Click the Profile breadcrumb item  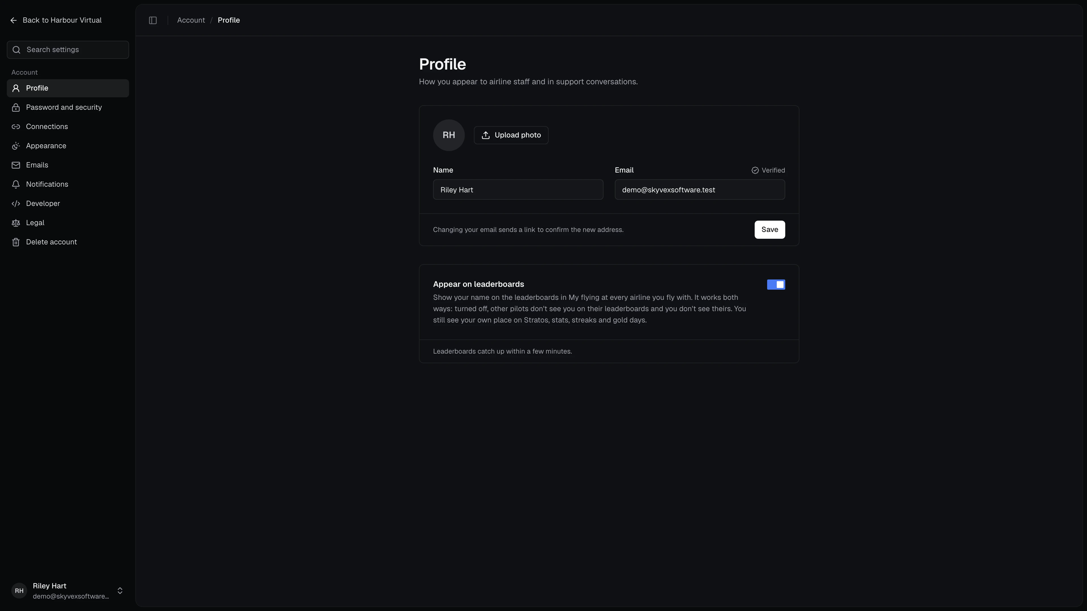click(229, 20)
